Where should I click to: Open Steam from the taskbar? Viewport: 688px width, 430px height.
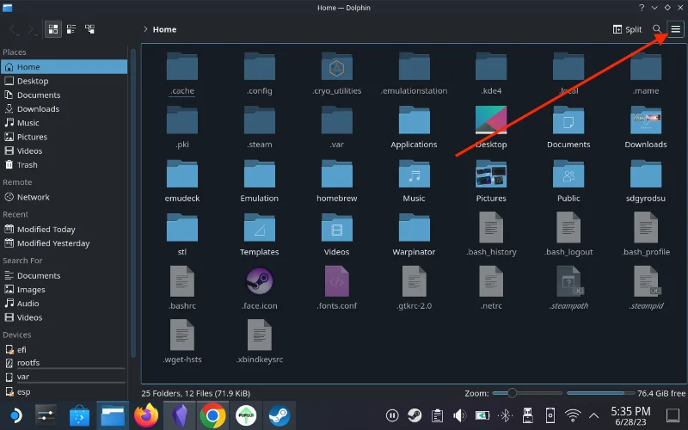[279, 415]
